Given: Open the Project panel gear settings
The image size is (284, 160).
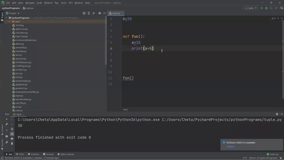Looking at the screenshot, I should coord(99,13).
